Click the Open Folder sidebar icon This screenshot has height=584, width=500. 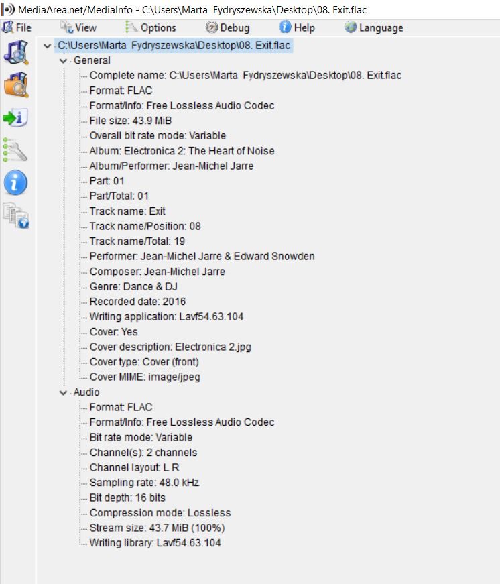tap(16, 85)
